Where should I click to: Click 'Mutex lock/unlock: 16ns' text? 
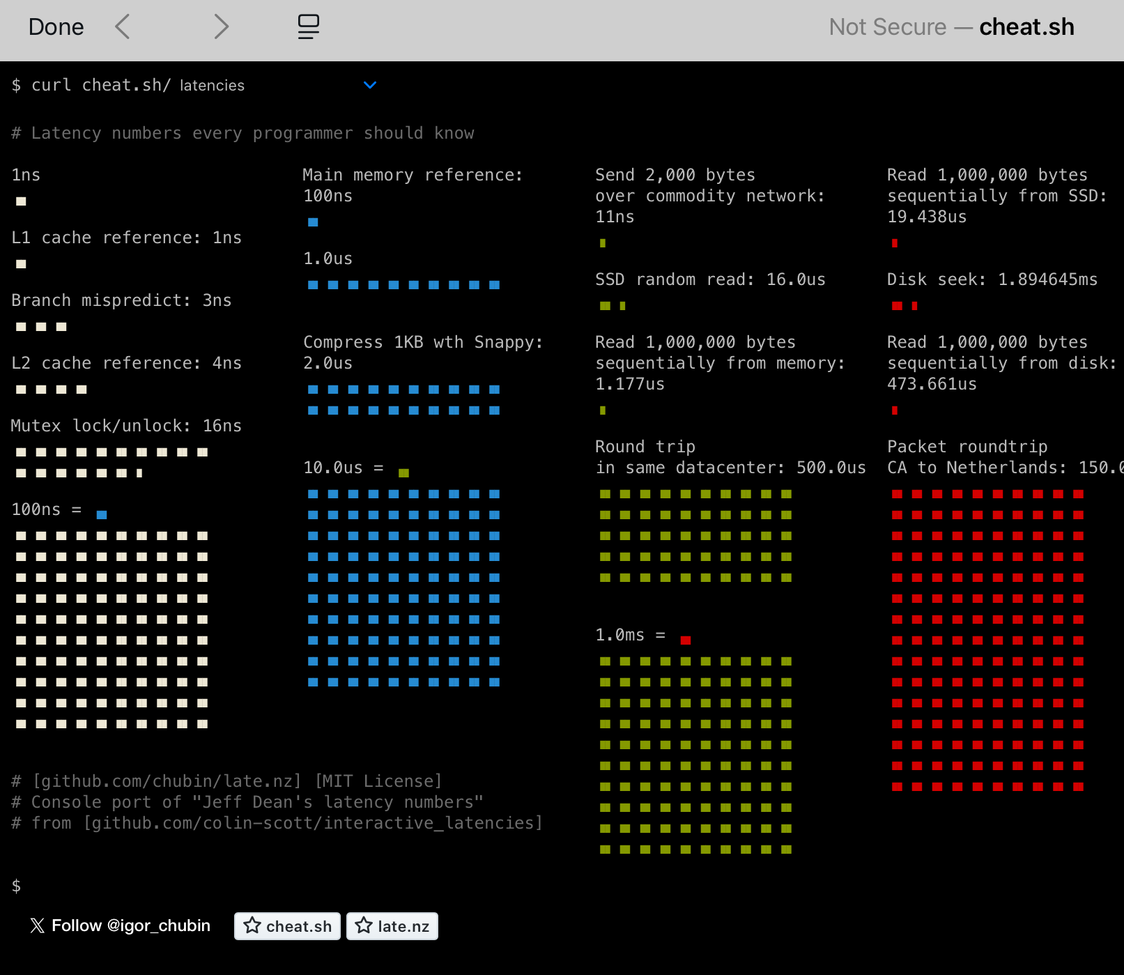coord(126,426)
